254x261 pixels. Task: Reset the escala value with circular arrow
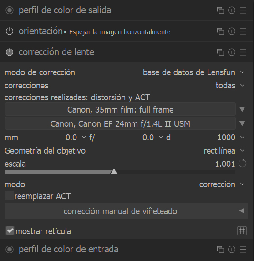(242, 164)
